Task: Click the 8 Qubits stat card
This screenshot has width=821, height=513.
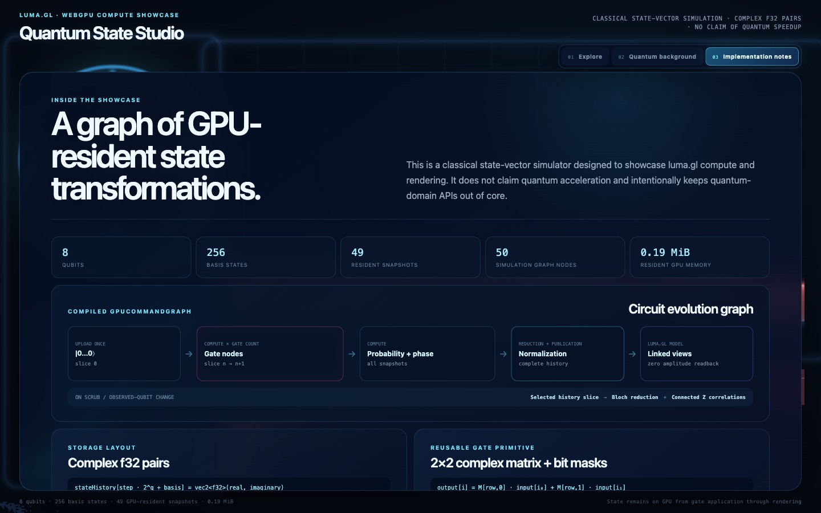Action: (121, 258)
